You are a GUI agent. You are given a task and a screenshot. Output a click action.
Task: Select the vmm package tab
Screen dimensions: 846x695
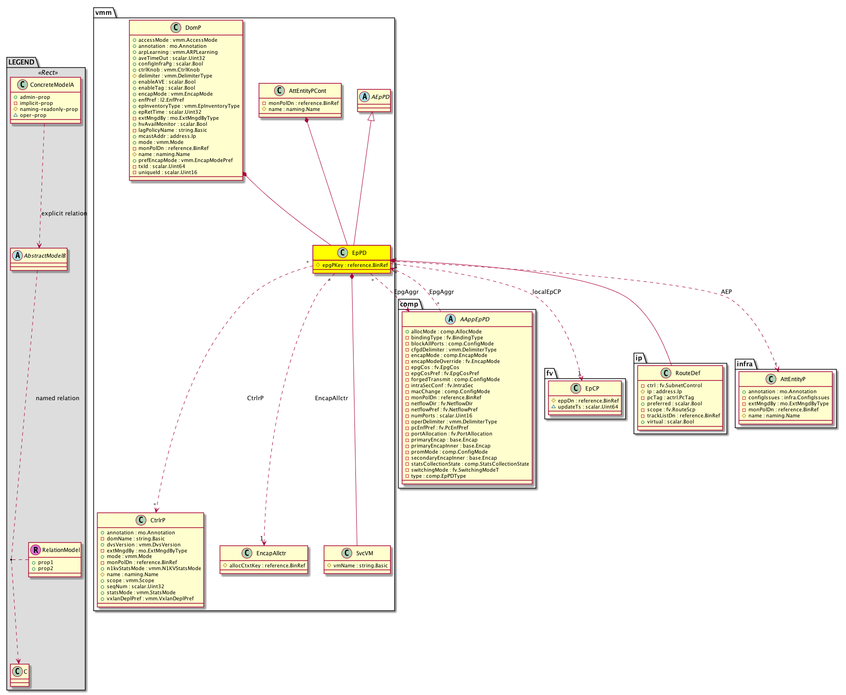click(x=104, y=13)
